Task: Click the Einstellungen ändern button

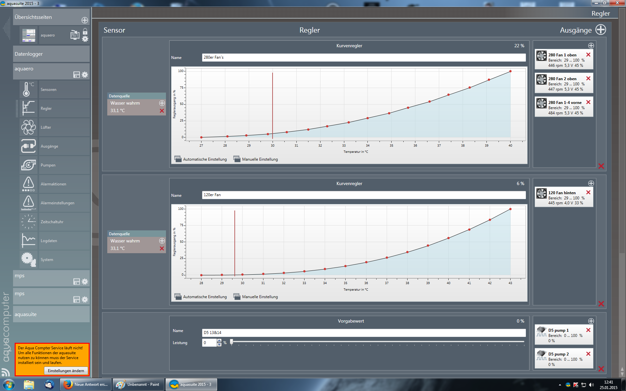Action: [x=66, y=371]
